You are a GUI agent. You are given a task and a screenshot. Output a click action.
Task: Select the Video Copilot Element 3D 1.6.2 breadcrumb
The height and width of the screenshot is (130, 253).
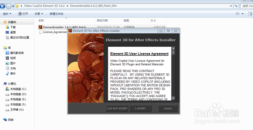coord(44,6)
